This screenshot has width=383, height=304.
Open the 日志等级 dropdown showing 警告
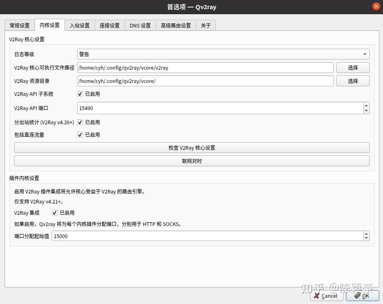tap(223, 54)
